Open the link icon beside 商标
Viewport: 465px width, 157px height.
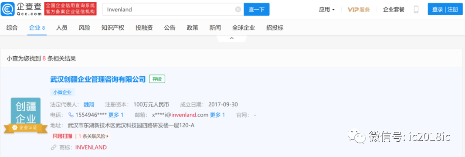click(53, 147)
